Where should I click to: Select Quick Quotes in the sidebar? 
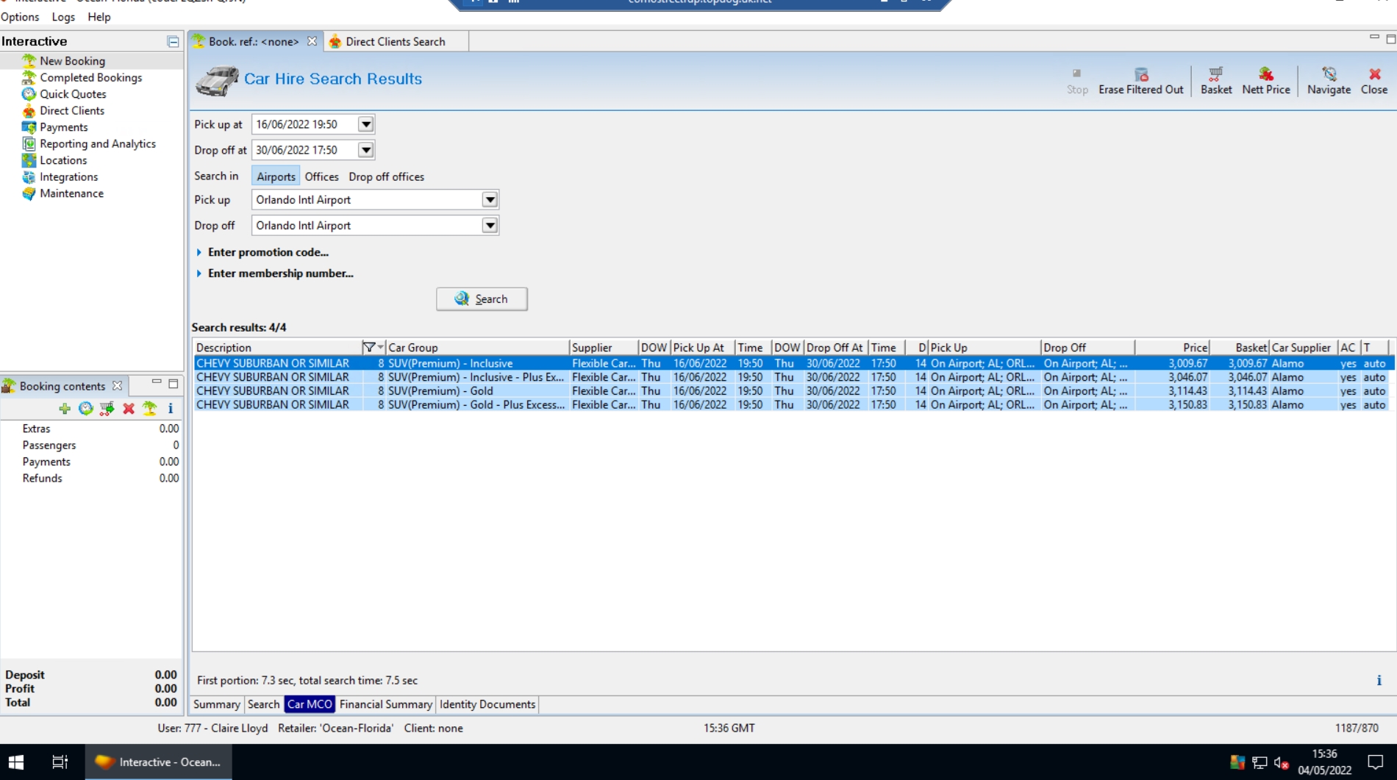73,94
